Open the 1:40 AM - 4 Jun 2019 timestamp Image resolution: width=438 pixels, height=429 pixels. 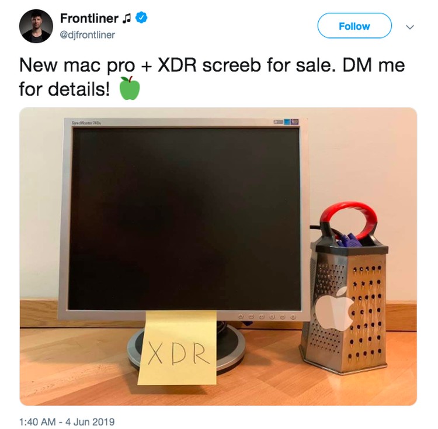point(67,421)
